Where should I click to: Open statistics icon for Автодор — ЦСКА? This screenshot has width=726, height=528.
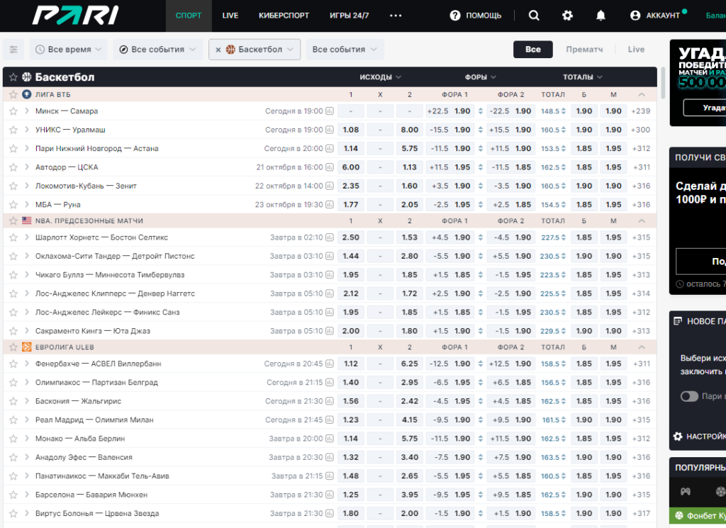pos(330,167)
